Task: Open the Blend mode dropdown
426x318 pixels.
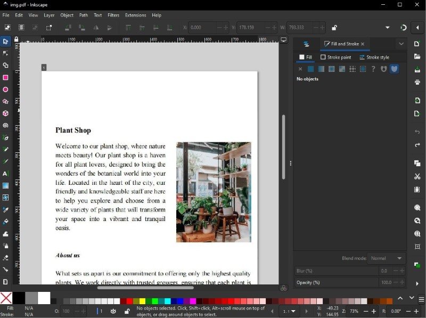Action: pyautogui.click(x=387, y=258)
